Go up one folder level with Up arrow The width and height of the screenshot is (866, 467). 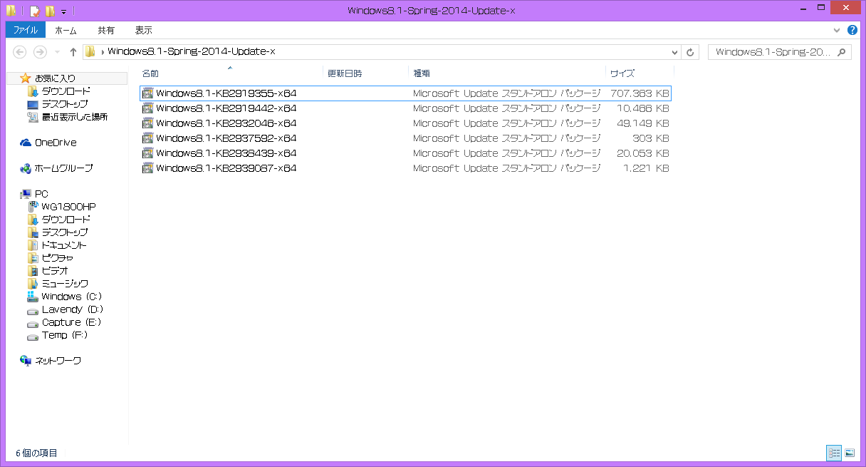pos(73,52)
